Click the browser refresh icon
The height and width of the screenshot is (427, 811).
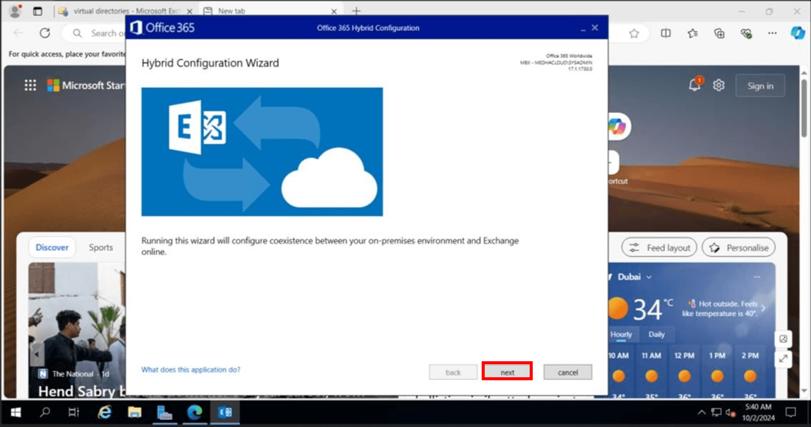click(x=45, y=33)
